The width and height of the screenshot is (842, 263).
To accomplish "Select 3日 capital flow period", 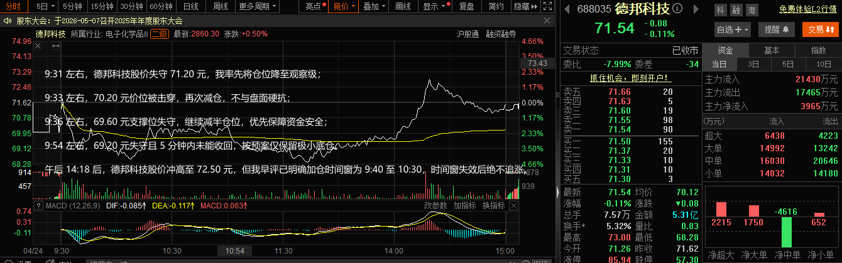I will point(753,65).
